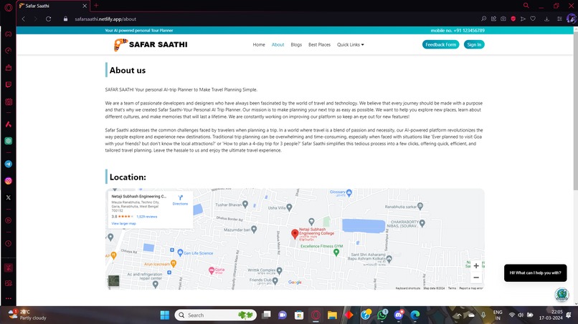Click the 1,529 reviews link
The height and width of the screenshot is (324, 578).
(147, 217)
